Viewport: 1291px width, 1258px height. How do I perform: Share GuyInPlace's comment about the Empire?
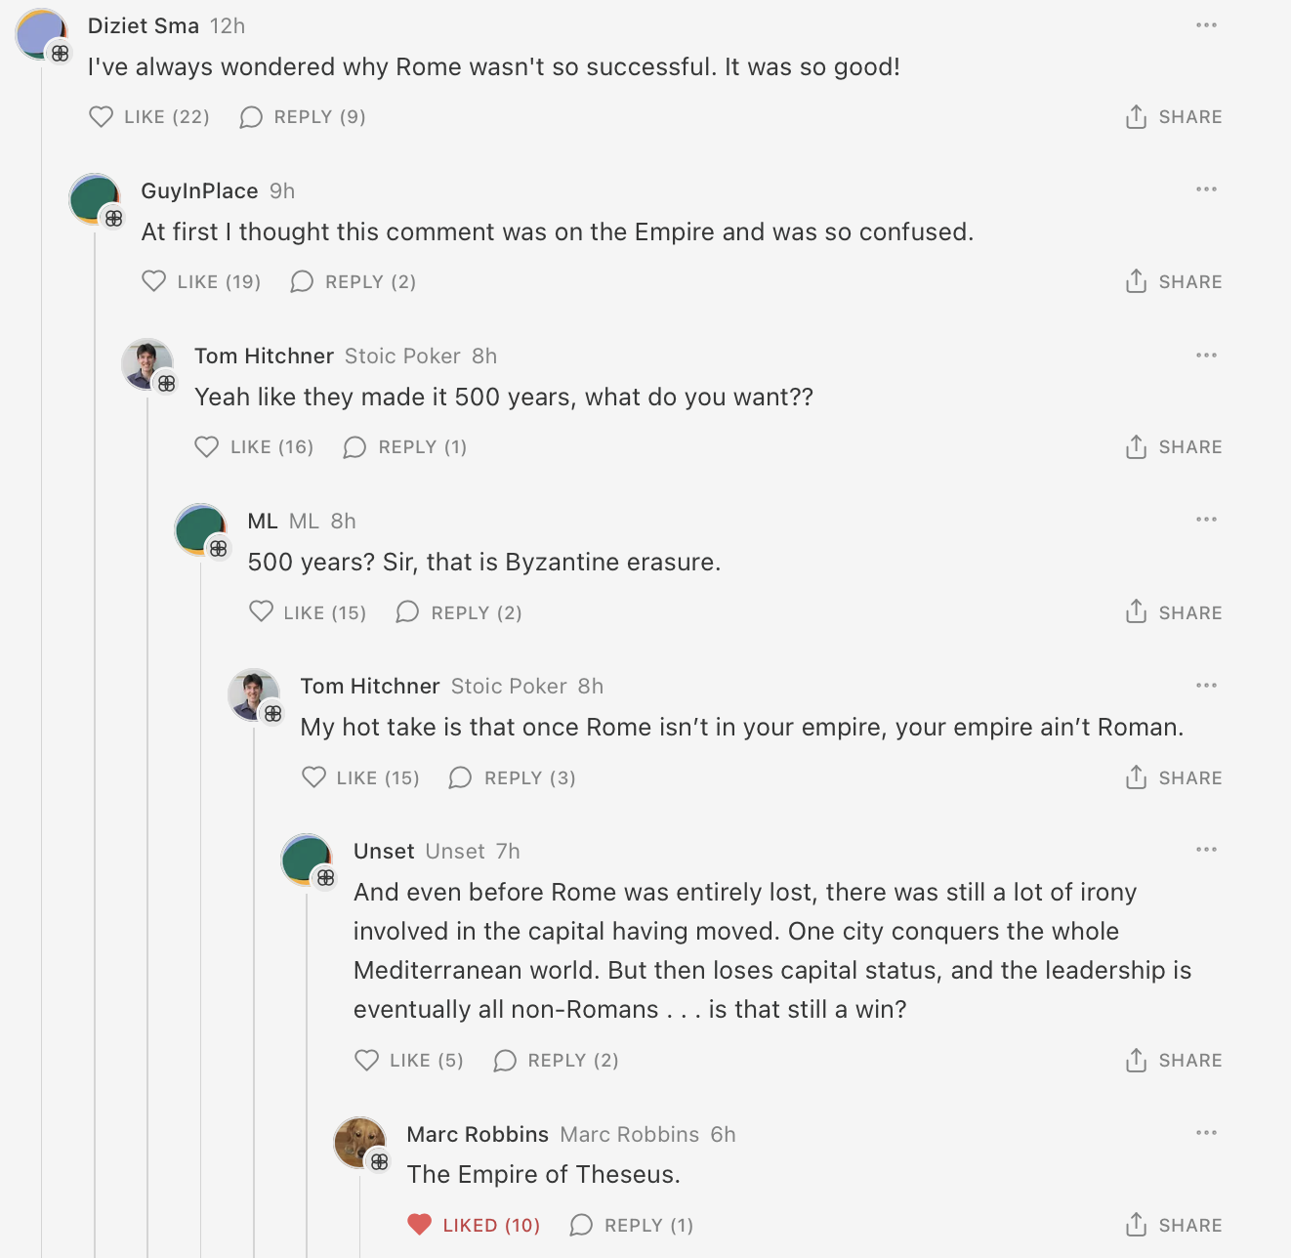click(x=1173, y=282)
